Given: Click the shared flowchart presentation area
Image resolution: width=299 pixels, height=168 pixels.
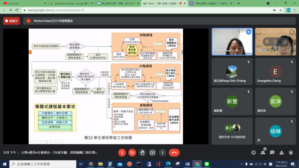Looking at the screenshot, I should pos(106,86).
